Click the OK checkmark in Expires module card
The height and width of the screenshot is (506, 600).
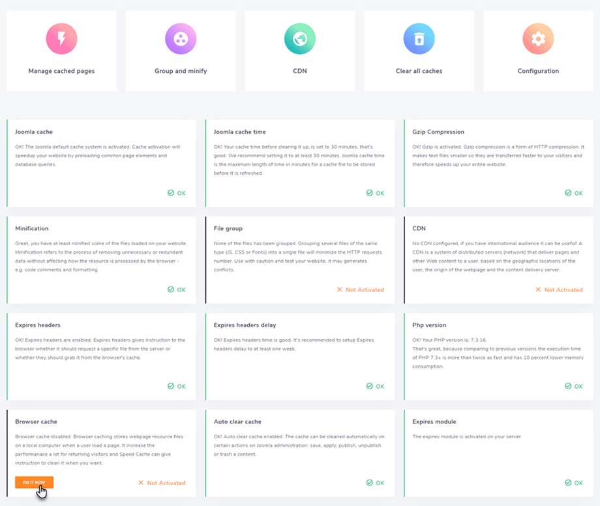point(568,483)
